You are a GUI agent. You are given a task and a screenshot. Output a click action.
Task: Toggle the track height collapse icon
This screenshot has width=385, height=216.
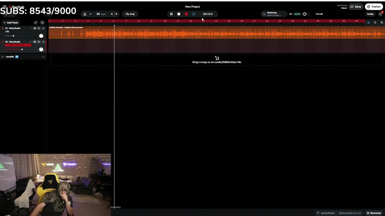(x=42, y=22)
